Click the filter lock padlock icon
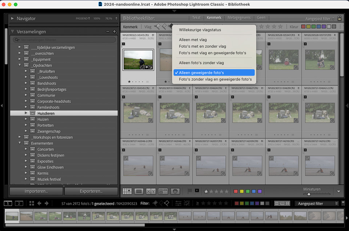Screen dimensions: 349x231 pyautogui.click(x=340, y=18)
